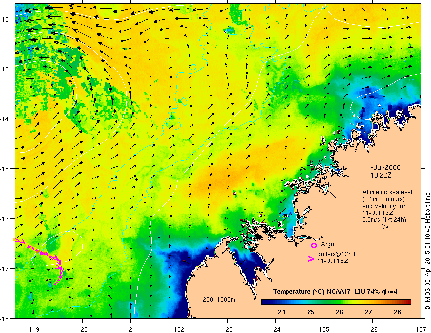The width and height of the screenshot is (431, 333).
Task: Select the '11-Jul-2008' date text
Action: [382, 167]
